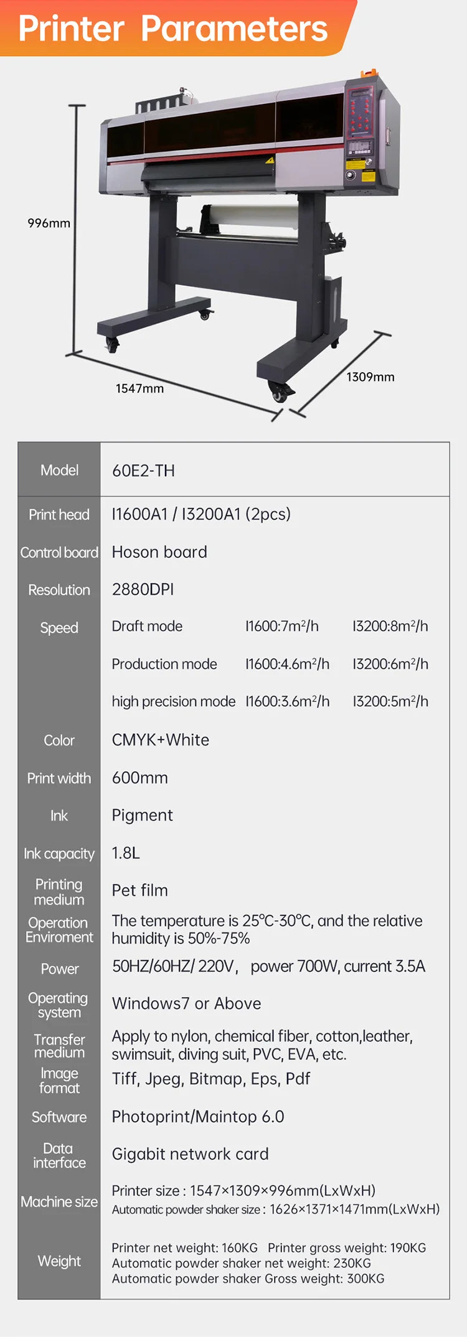Image resolution: width=467 pixels, height=1337 pixels.
Task: Click the "Printer Parameters" orange header banner
Action: [x=173, y=28]
